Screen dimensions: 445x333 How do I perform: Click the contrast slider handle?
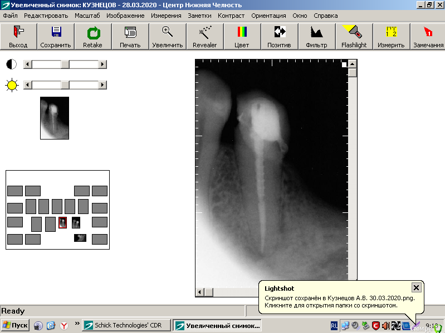click(65, 64)
